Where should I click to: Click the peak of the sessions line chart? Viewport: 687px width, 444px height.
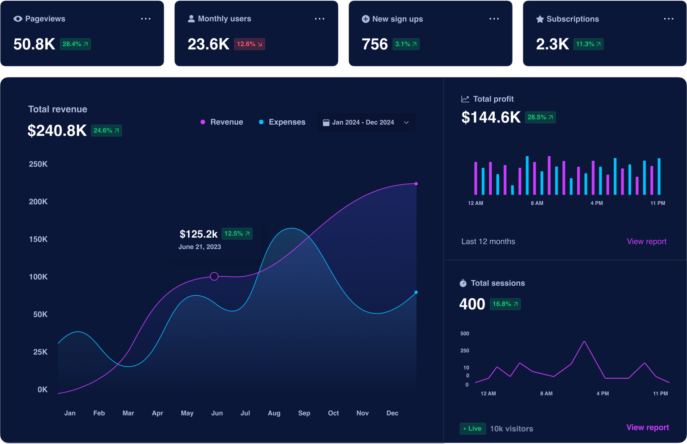(584, 341)
